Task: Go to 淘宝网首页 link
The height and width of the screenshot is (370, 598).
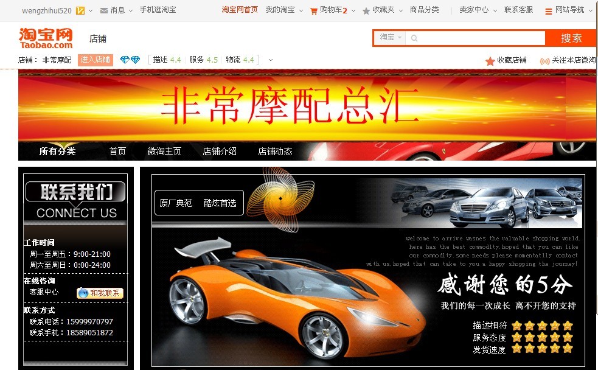Action: (x=240, y=10)
